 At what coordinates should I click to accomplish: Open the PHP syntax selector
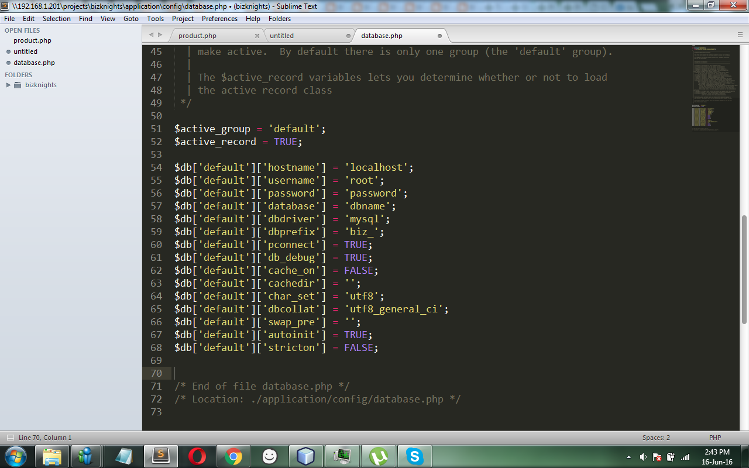pyautogui.click(x=715, y=438)
